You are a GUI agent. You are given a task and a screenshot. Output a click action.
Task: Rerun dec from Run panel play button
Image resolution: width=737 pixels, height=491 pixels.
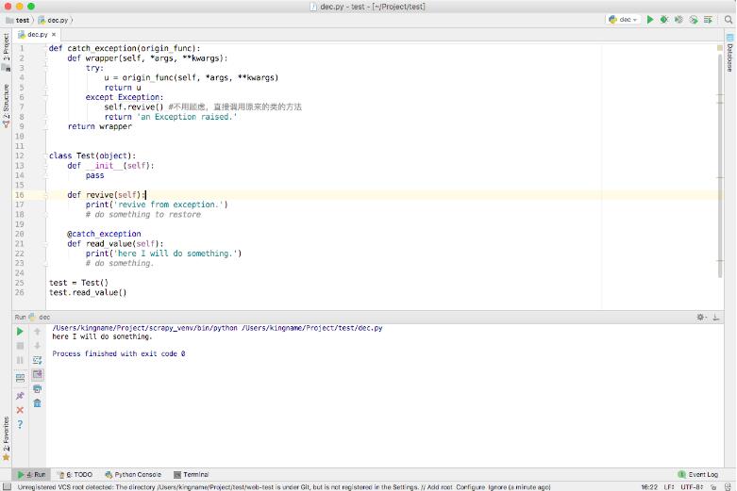coord(20,332)
